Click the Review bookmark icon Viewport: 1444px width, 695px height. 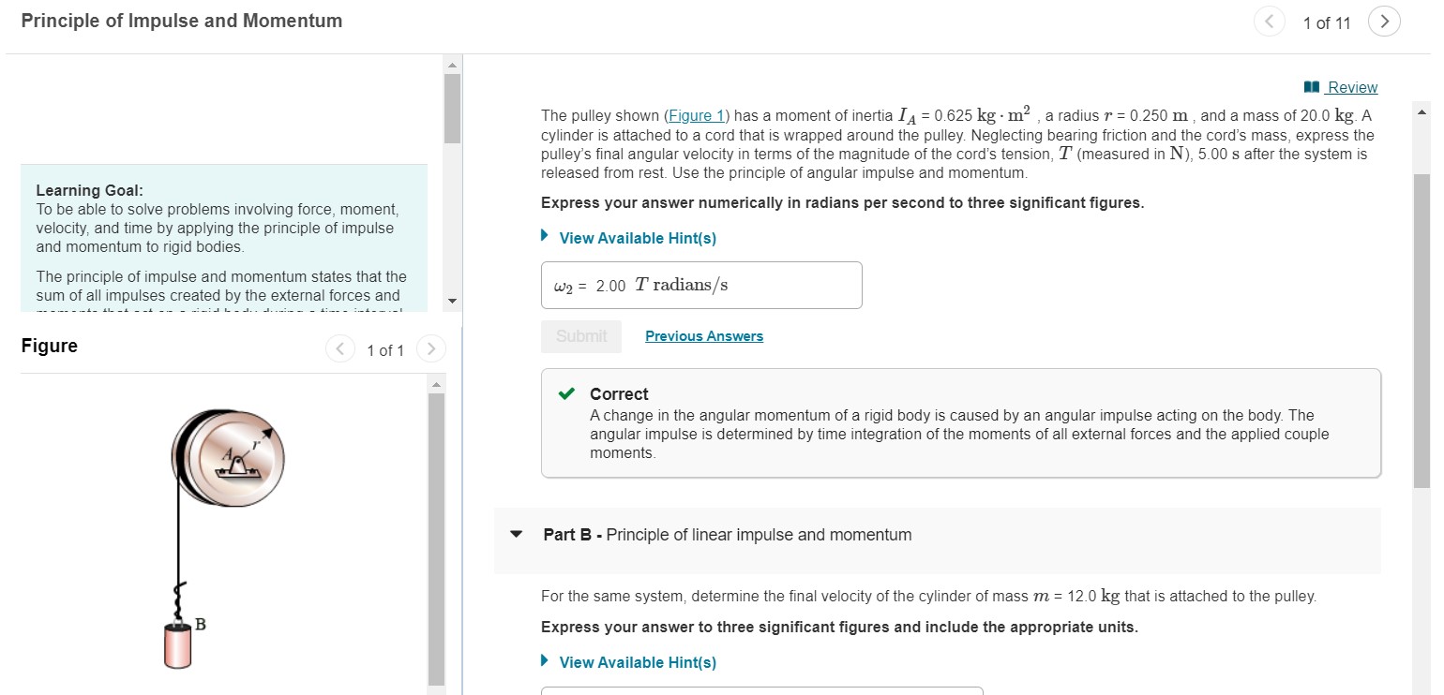(1310, 87)
